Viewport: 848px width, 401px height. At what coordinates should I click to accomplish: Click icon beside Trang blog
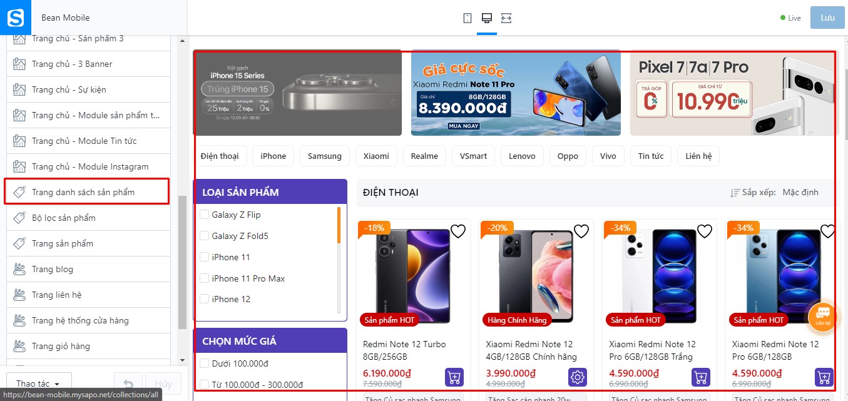(x=19, y=269)
